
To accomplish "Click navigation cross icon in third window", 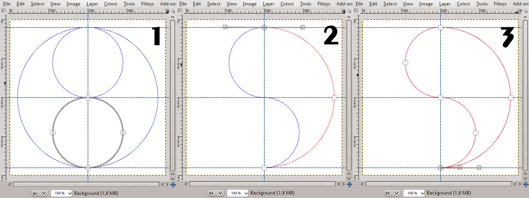I will 525,184.
